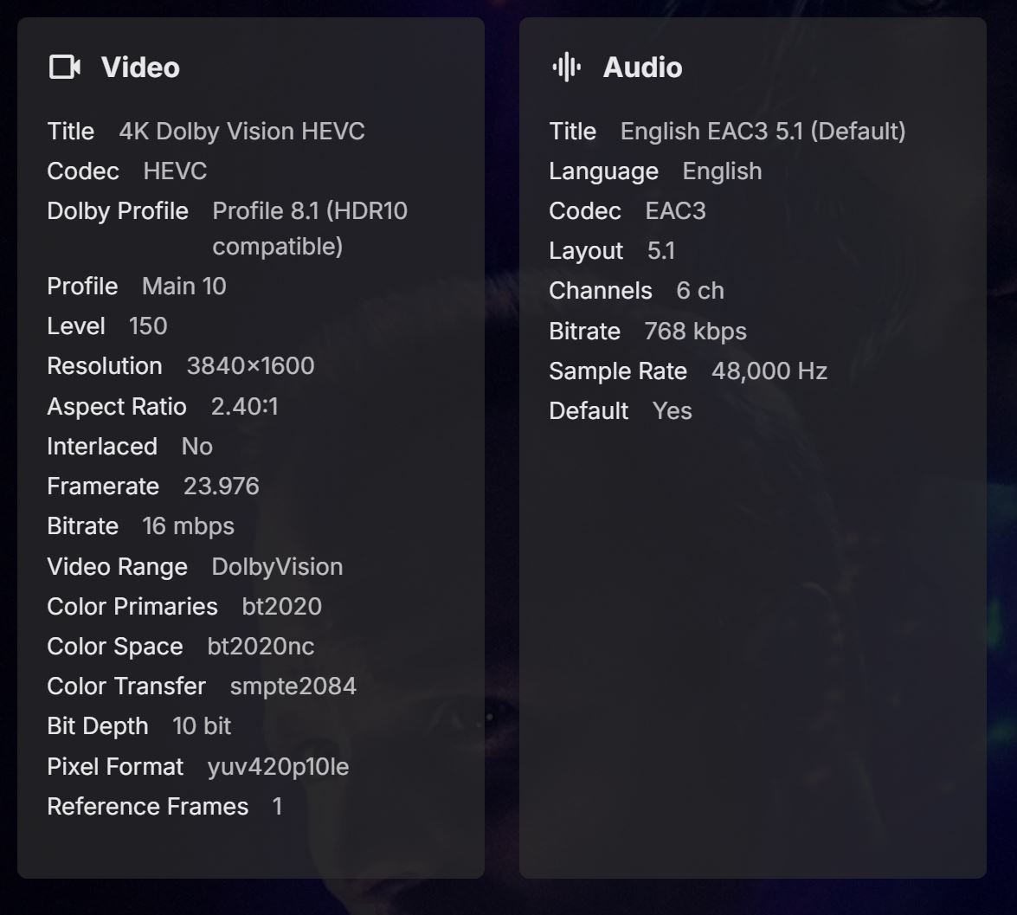Select the video title '4K Dolby Vision HEVC'
Screen dimensions: 1017x915
241,132
